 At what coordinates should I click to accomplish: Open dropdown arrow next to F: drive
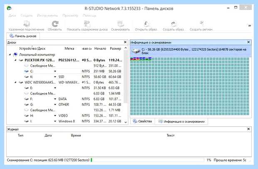(x=55, y=99)
